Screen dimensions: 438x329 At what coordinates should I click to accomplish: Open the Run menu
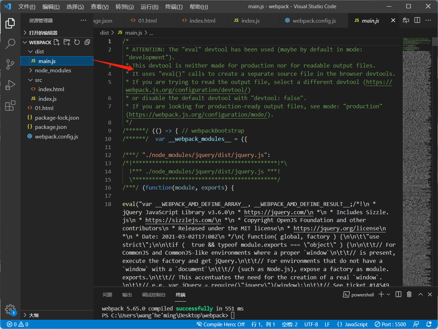click(150, 7)
